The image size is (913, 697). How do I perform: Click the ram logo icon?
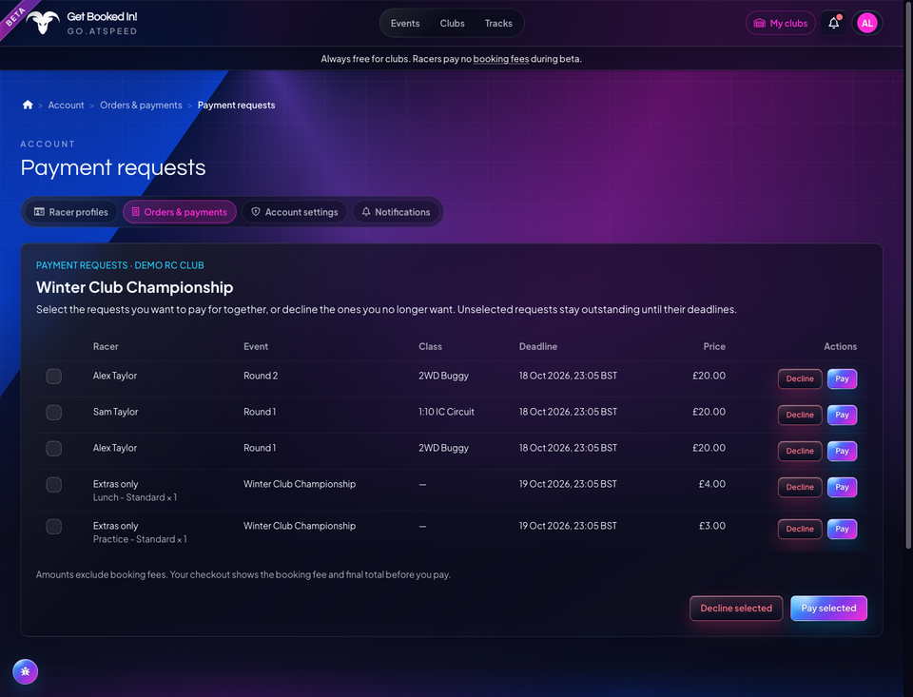coord(43,23)
